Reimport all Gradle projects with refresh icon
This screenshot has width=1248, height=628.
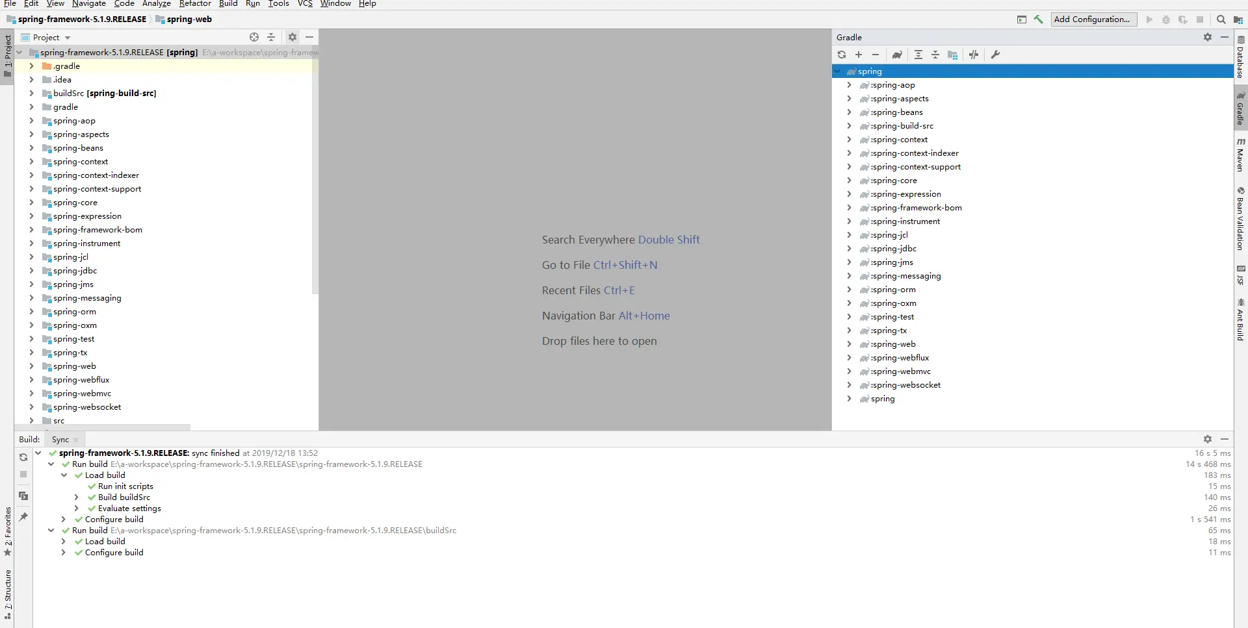coord(842,55)
